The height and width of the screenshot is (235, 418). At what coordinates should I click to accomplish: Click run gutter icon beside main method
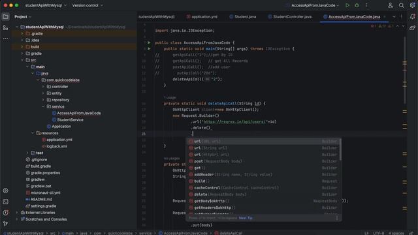tap(149, 49)
